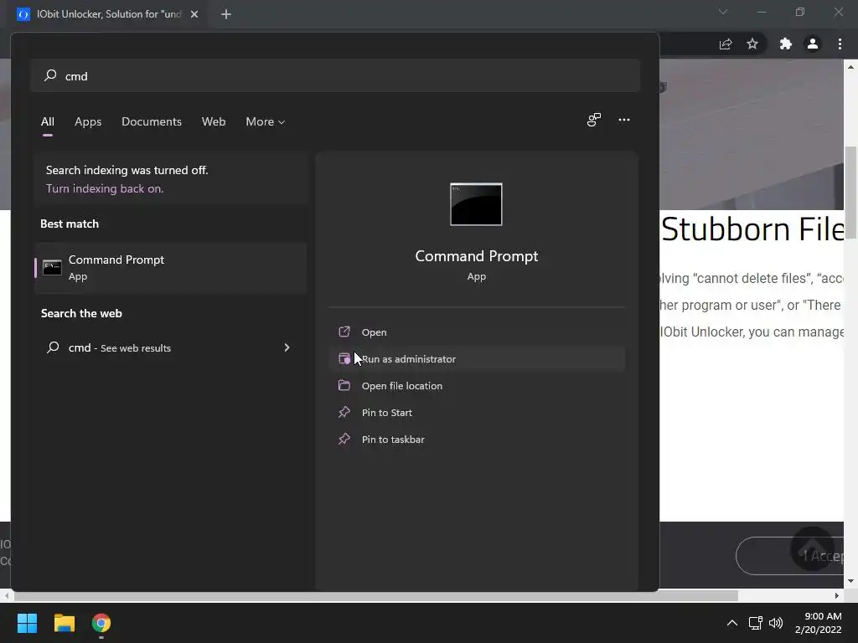Open the Windows Start button
This screenshot has width=858, height=643.
[x=27, y=623]
